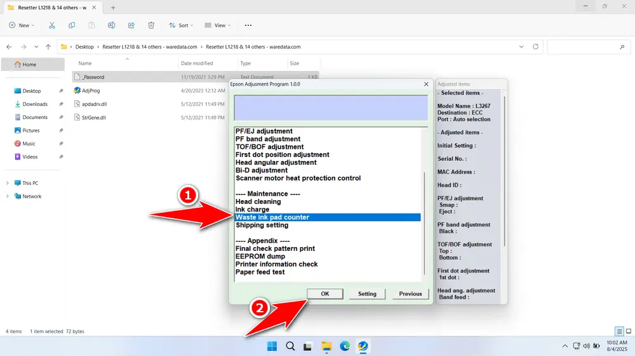The width and height of the screenshot is (635, 356).
Task: Open taskbar Search icon
Action: click(x=290, y=346)
